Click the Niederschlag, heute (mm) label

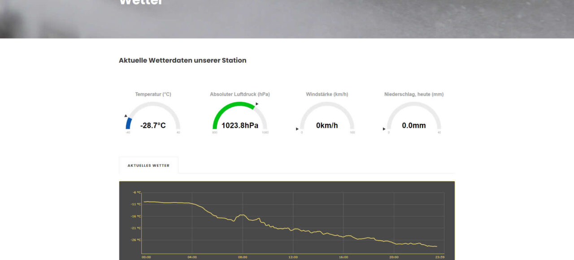pos(414,94)
